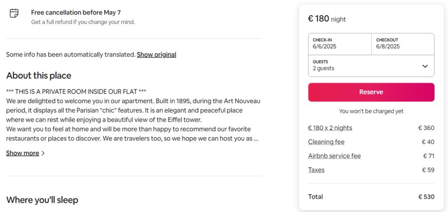Image resolution: width=448 pixels, height=212 pixels.
Task: Open the Taxes explanation link
Action: coord(316,170)
